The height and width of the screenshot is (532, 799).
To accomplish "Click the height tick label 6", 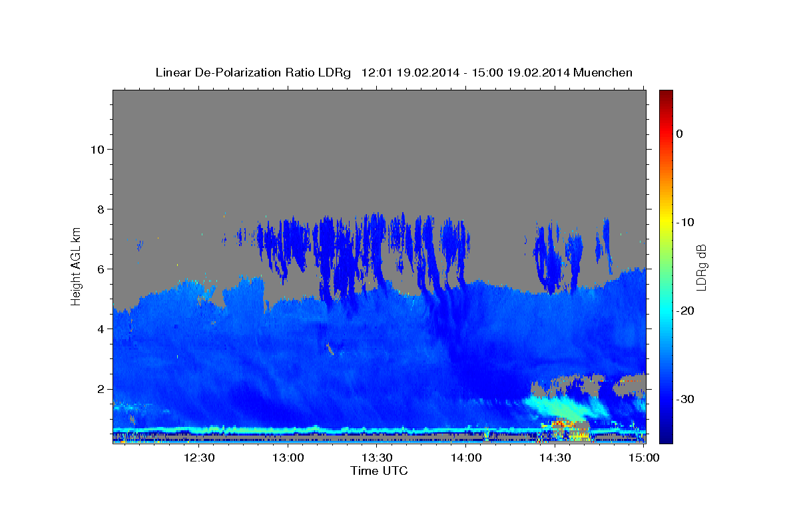I will pyautogui.click(x=100, y=269).
